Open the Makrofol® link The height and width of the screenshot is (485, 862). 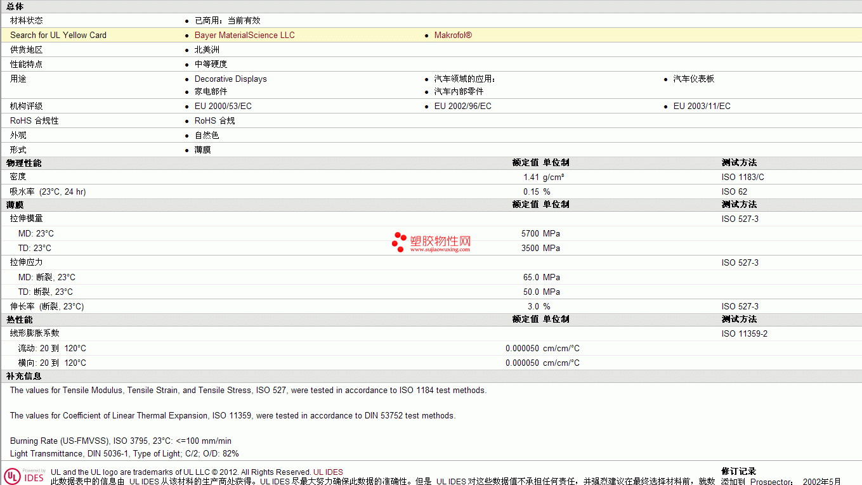(453, 35)
